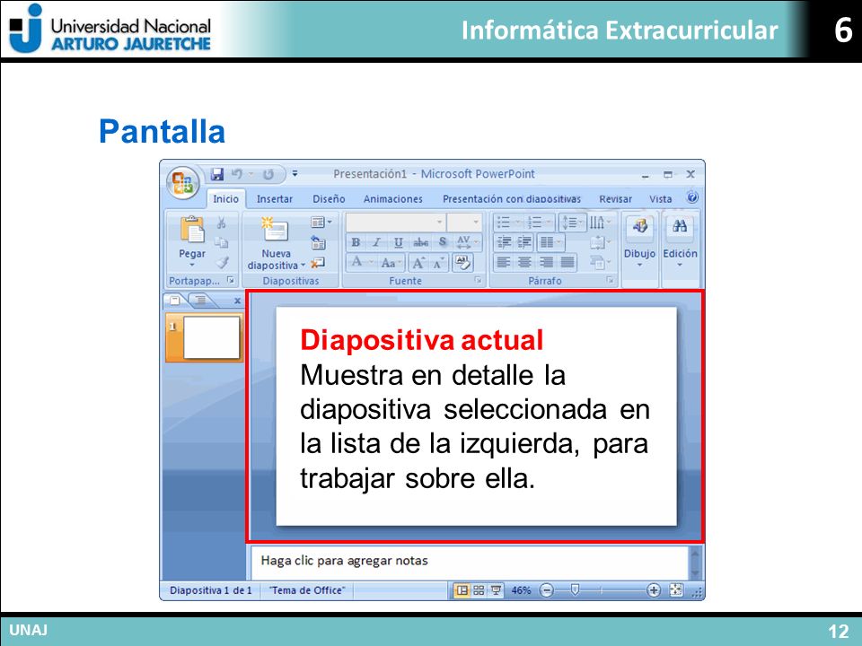This screenshot has width=862, height=646.
Task: Increase font size with large A
Action: (x=419, y=263)
